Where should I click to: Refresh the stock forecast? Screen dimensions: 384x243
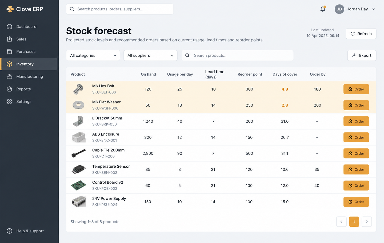tap(361, 34)
